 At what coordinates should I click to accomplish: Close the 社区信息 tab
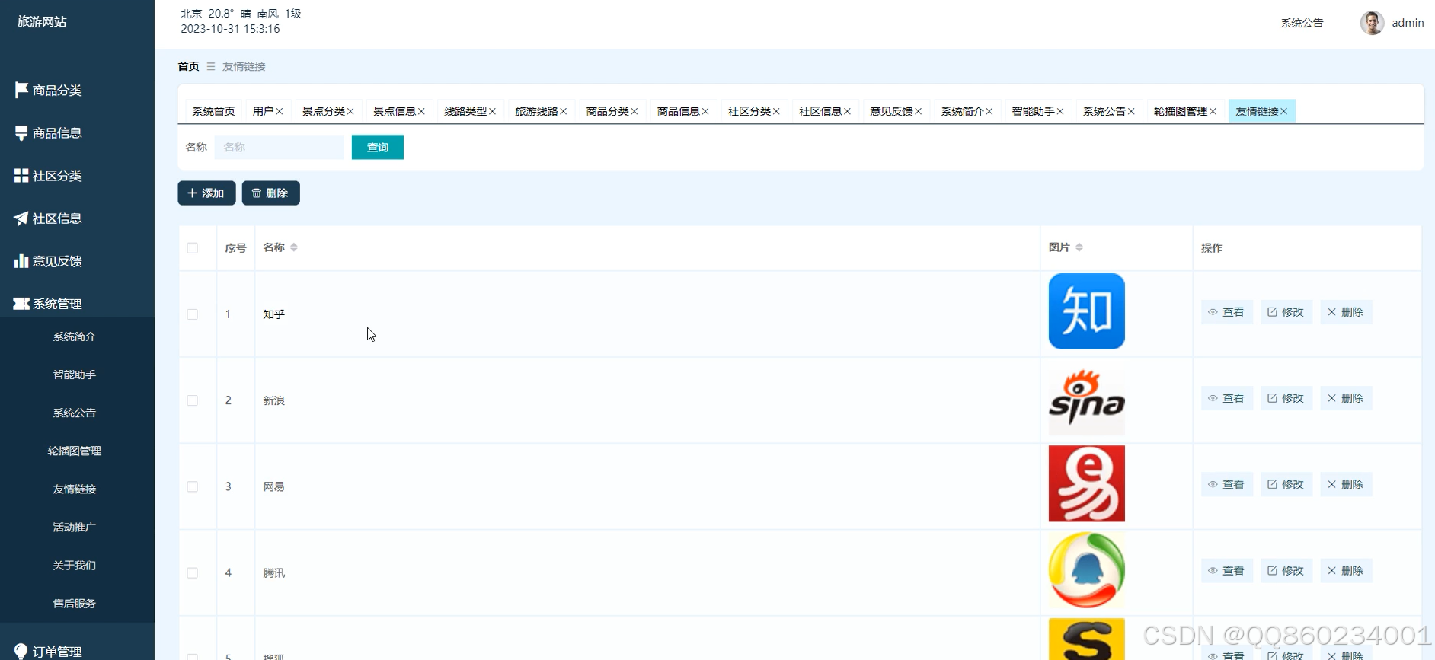point(847,111)
